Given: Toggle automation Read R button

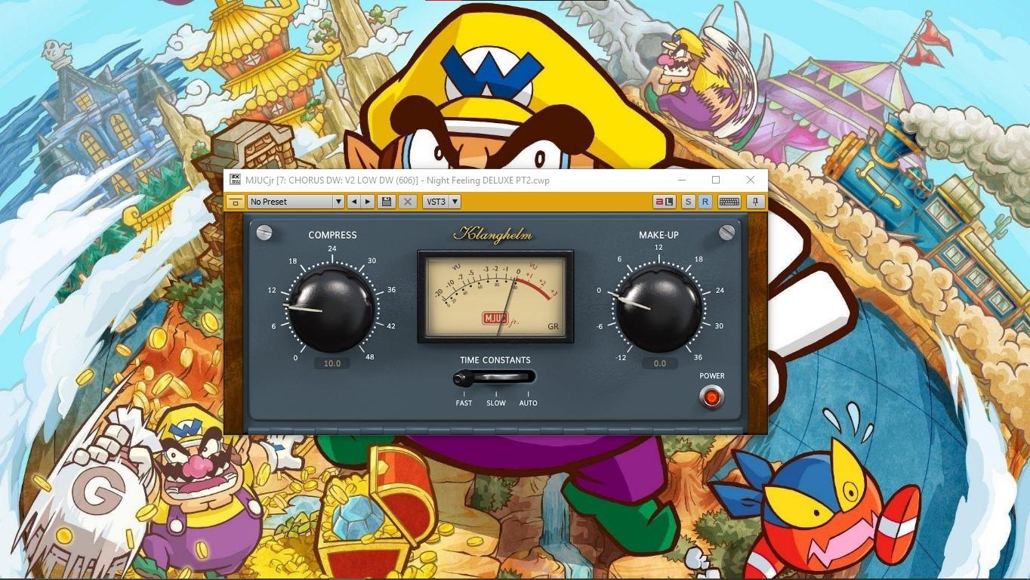Looking at the screenshot, I should pos(705,202).
